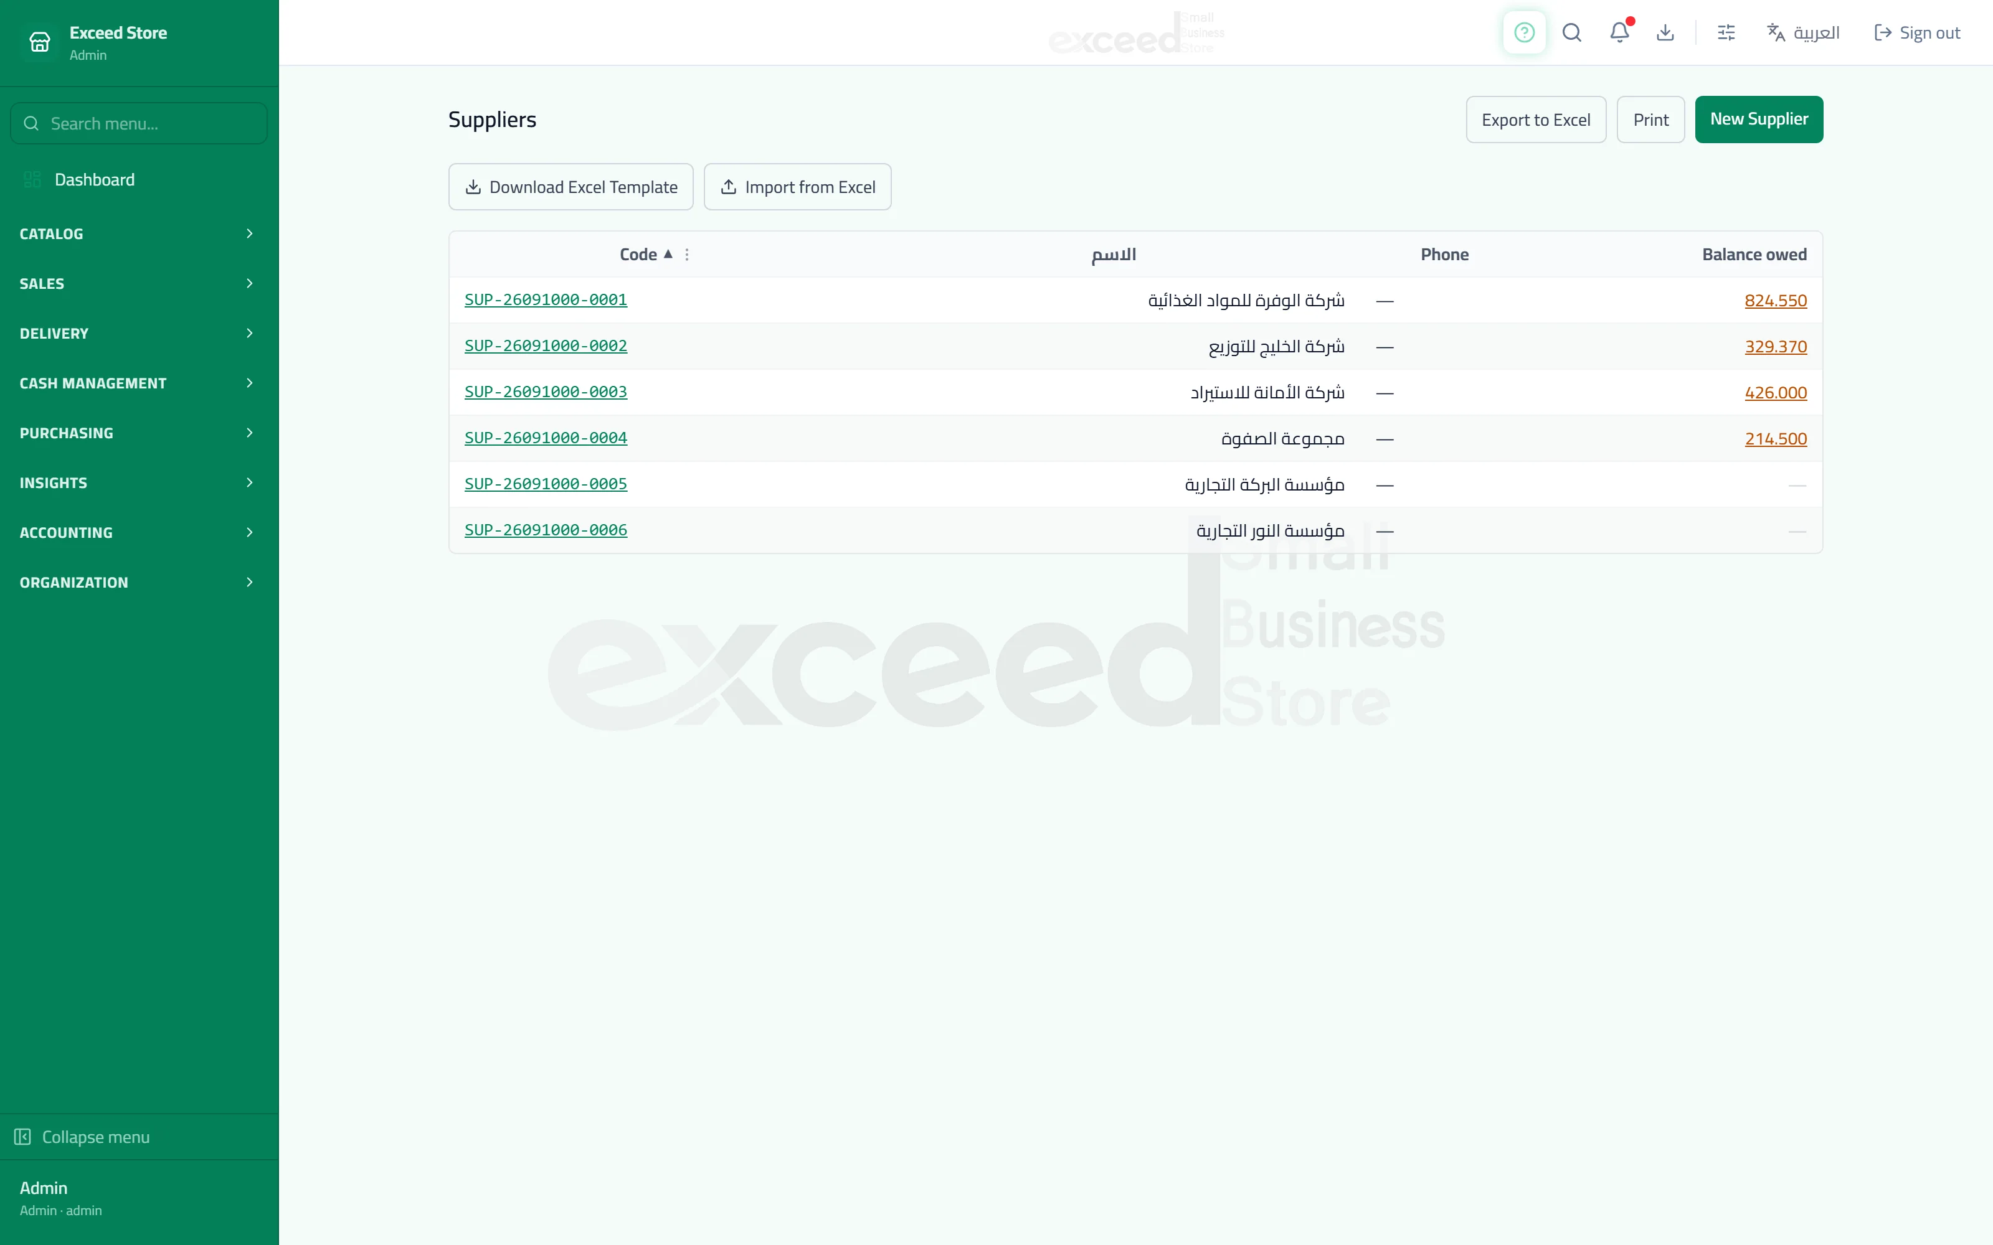Screen dimensions: 1993x1245
Task: Click name شركة الوفرة للمواد الغذائية
Action: (x=1246, y=301)
